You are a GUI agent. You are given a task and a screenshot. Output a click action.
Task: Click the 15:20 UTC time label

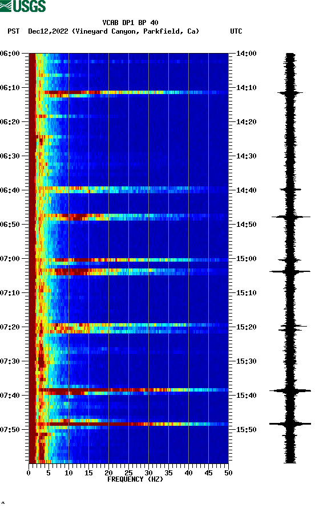pyautogui.click(x=246, y=327)
